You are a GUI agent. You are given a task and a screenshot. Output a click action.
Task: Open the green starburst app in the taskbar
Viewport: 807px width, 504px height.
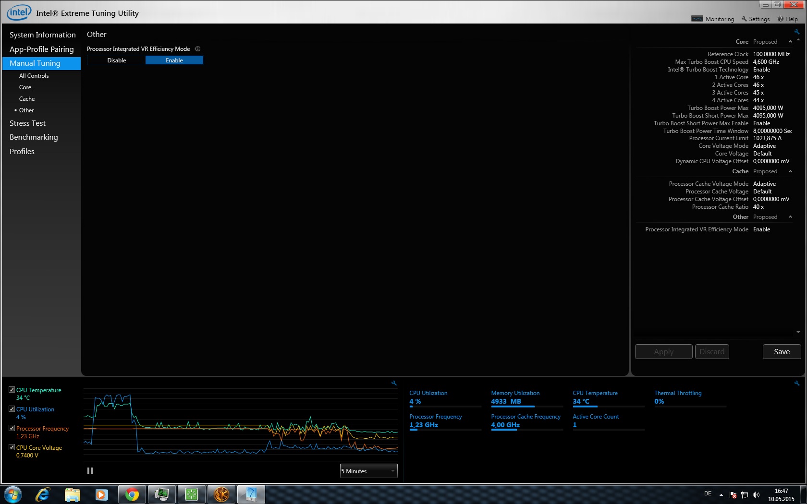click(192, 494)
